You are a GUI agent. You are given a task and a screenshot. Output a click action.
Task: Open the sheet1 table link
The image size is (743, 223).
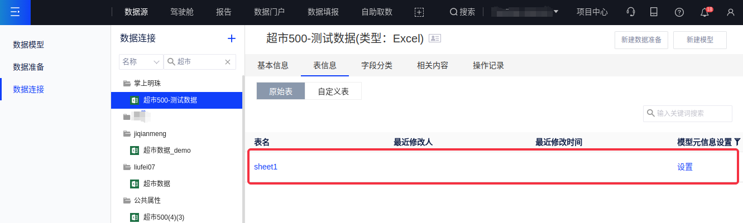266,167
